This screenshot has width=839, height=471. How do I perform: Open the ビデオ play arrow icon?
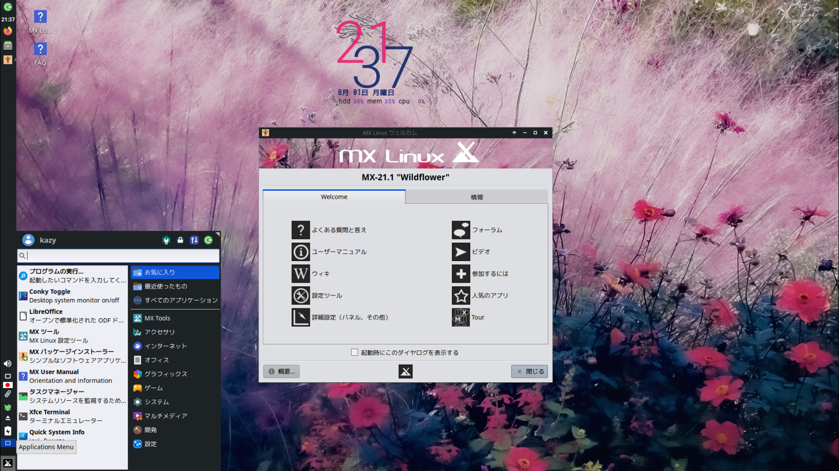tap(461, 252)
